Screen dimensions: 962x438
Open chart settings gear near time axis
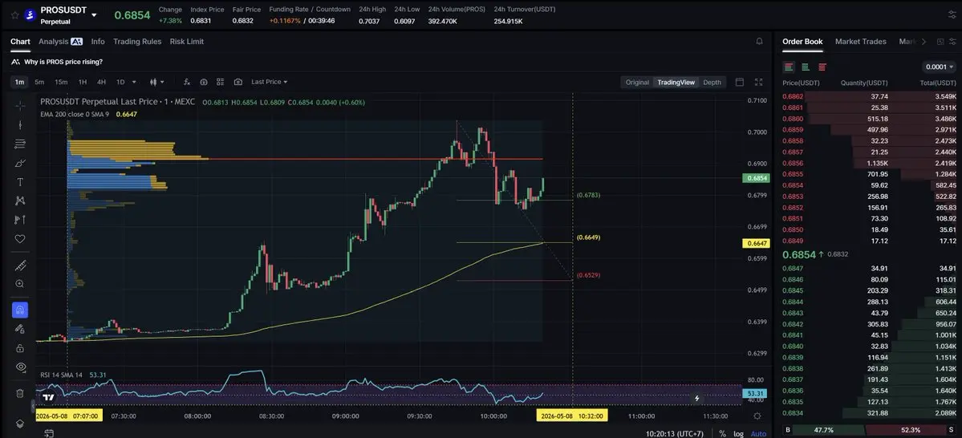point(758,416)
